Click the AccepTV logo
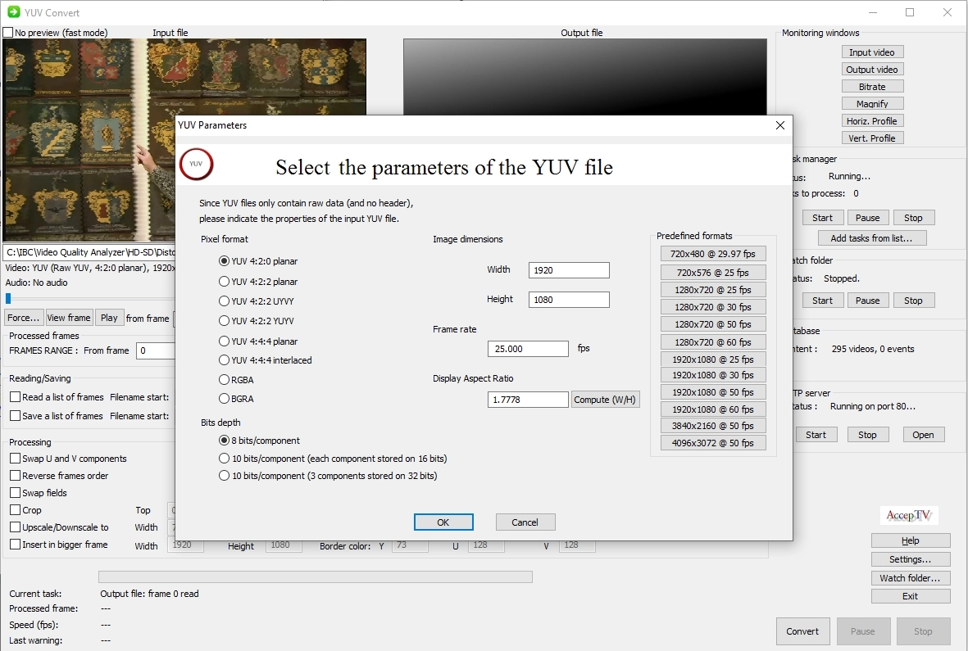Image resolution: width=968 pixels, height=651 pixels. click(x=909, y=516)
